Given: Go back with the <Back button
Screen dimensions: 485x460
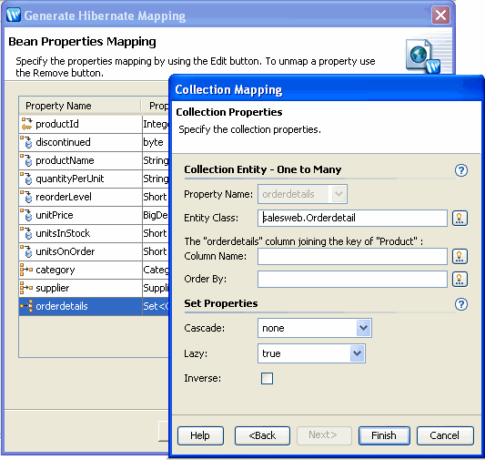Looking at the screenshot, I should coord(262,435).
